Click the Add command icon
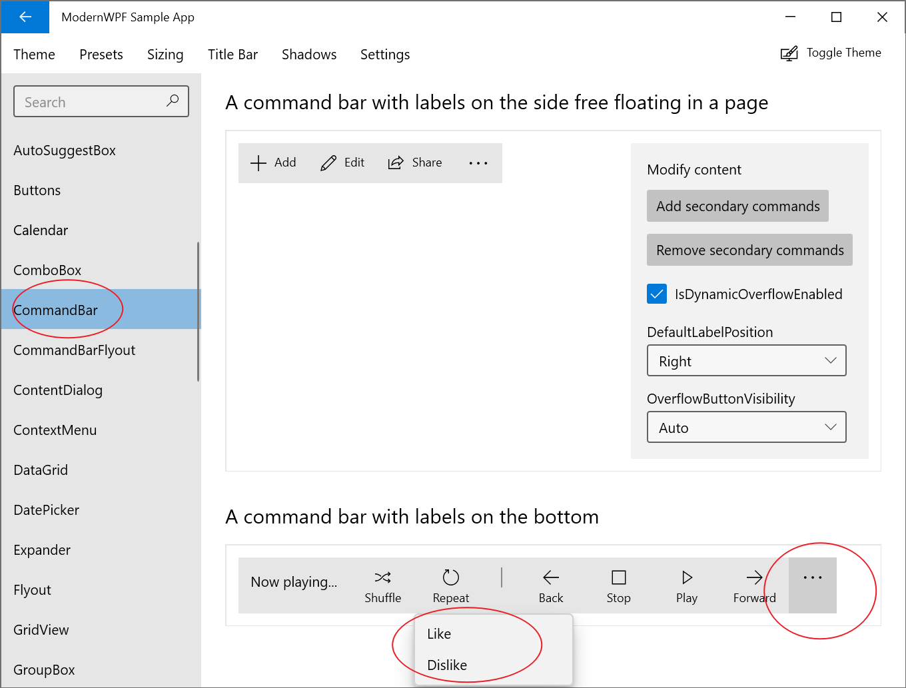 coord(258,163)
